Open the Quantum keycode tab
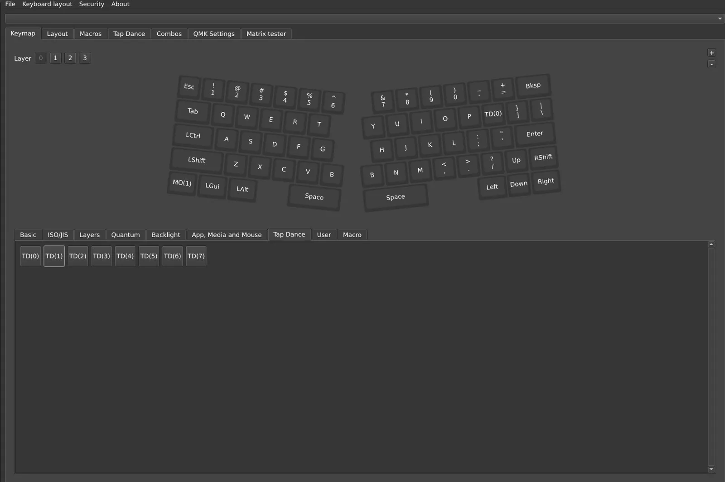Screen dimensions: 725x482 coord(126,235)
